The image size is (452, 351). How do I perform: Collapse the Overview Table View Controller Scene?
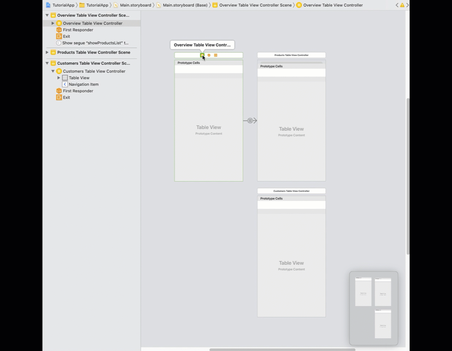[x=47, y=15]
